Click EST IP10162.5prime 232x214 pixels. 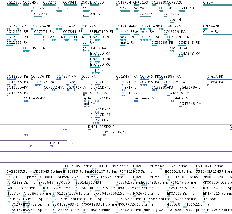coord(197,204)
